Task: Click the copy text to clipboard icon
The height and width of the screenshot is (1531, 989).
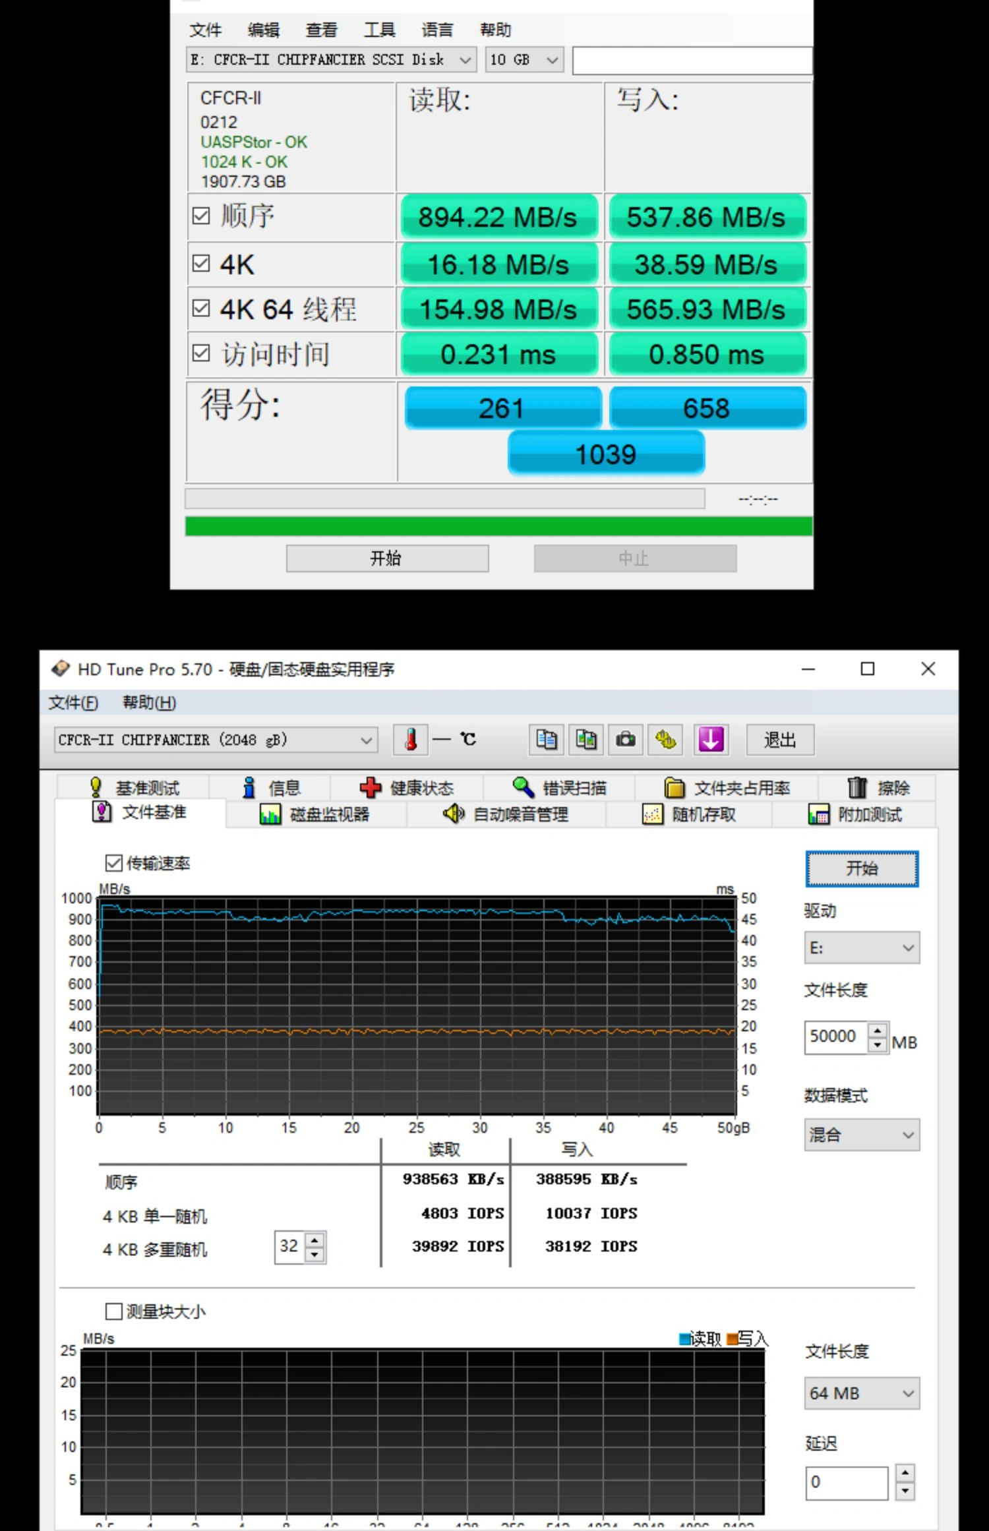Action: point(546,740)
